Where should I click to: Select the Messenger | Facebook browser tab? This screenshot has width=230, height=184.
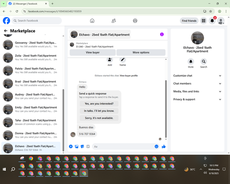[28, 4]
